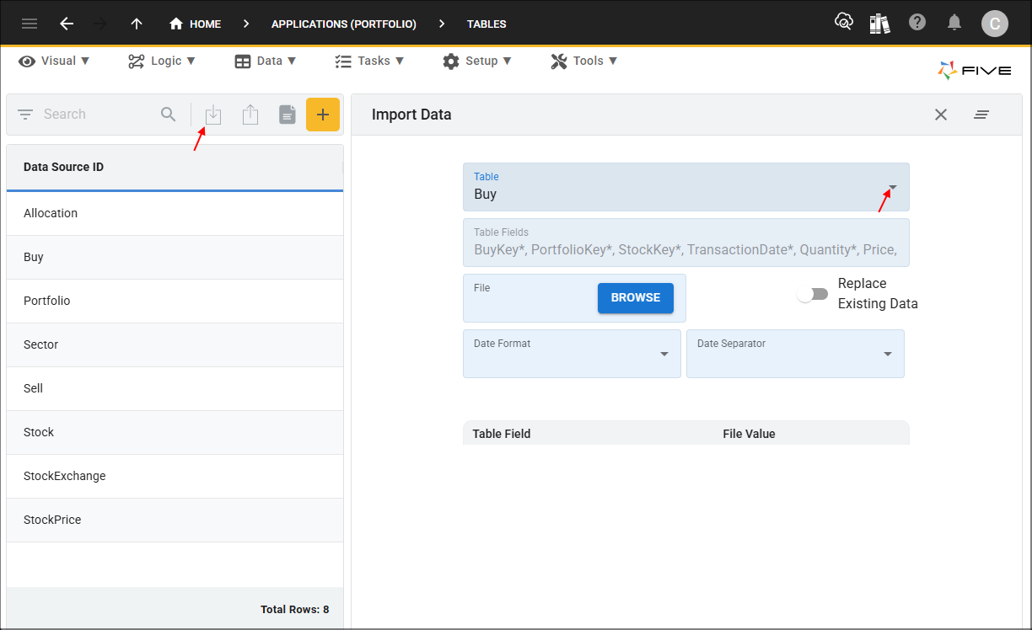
Task: Close the Import Data form
Action: [x=941, y=115]
